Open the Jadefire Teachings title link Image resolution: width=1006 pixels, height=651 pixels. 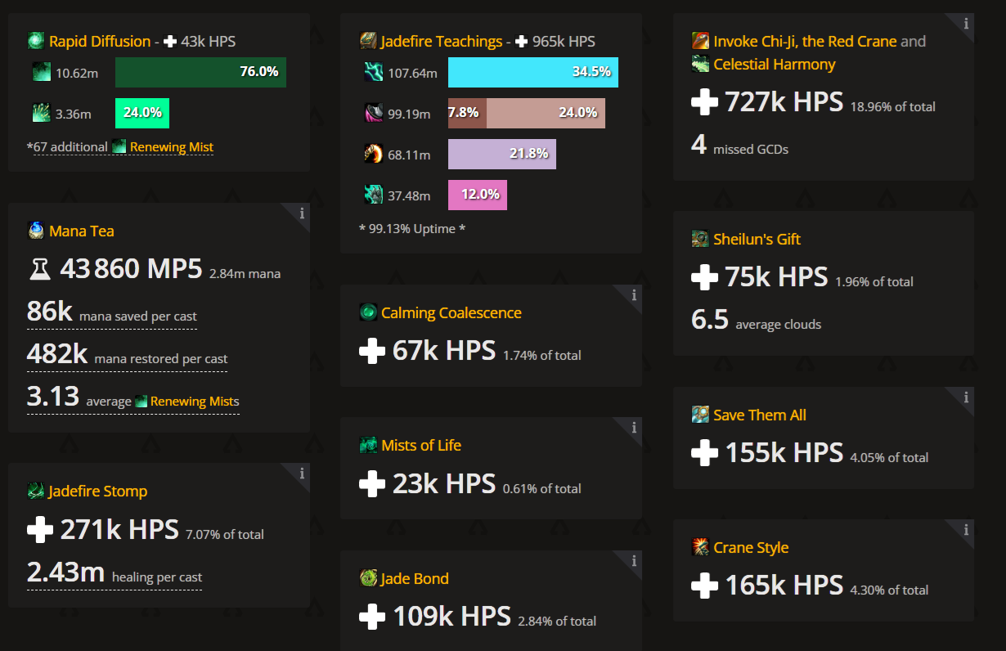442,41
